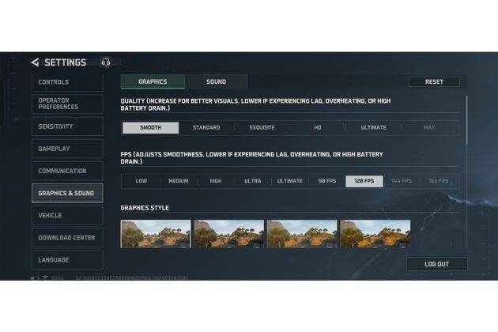Choose the second graphics style thumbnail

(x=228, y=234)
